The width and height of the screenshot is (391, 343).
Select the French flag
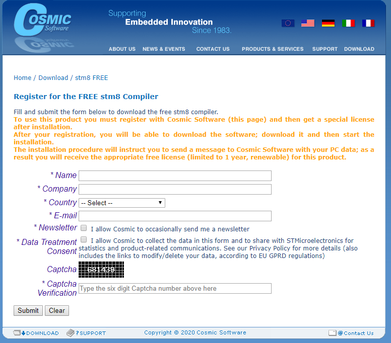pyautogui.click(x=368, y=23)
